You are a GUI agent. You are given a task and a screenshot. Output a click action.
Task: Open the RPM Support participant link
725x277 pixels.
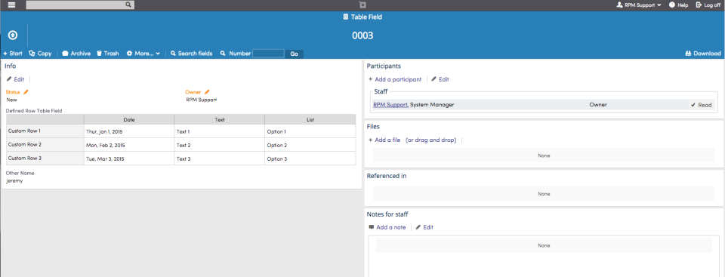pyautogui.click(x=390, y=105)
